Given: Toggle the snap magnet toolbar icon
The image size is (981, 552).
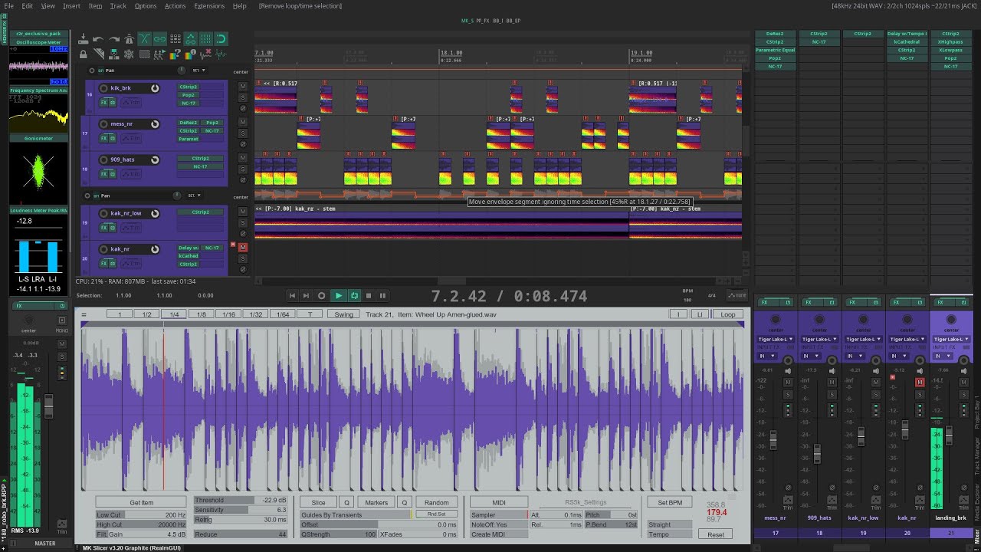Looking at the screenshot, I should click(x=221, y=38).
